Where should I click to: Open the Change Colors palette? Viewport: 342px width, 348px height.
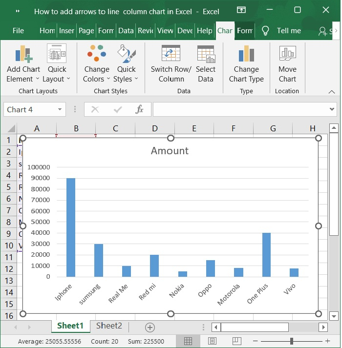click(96, 64)
